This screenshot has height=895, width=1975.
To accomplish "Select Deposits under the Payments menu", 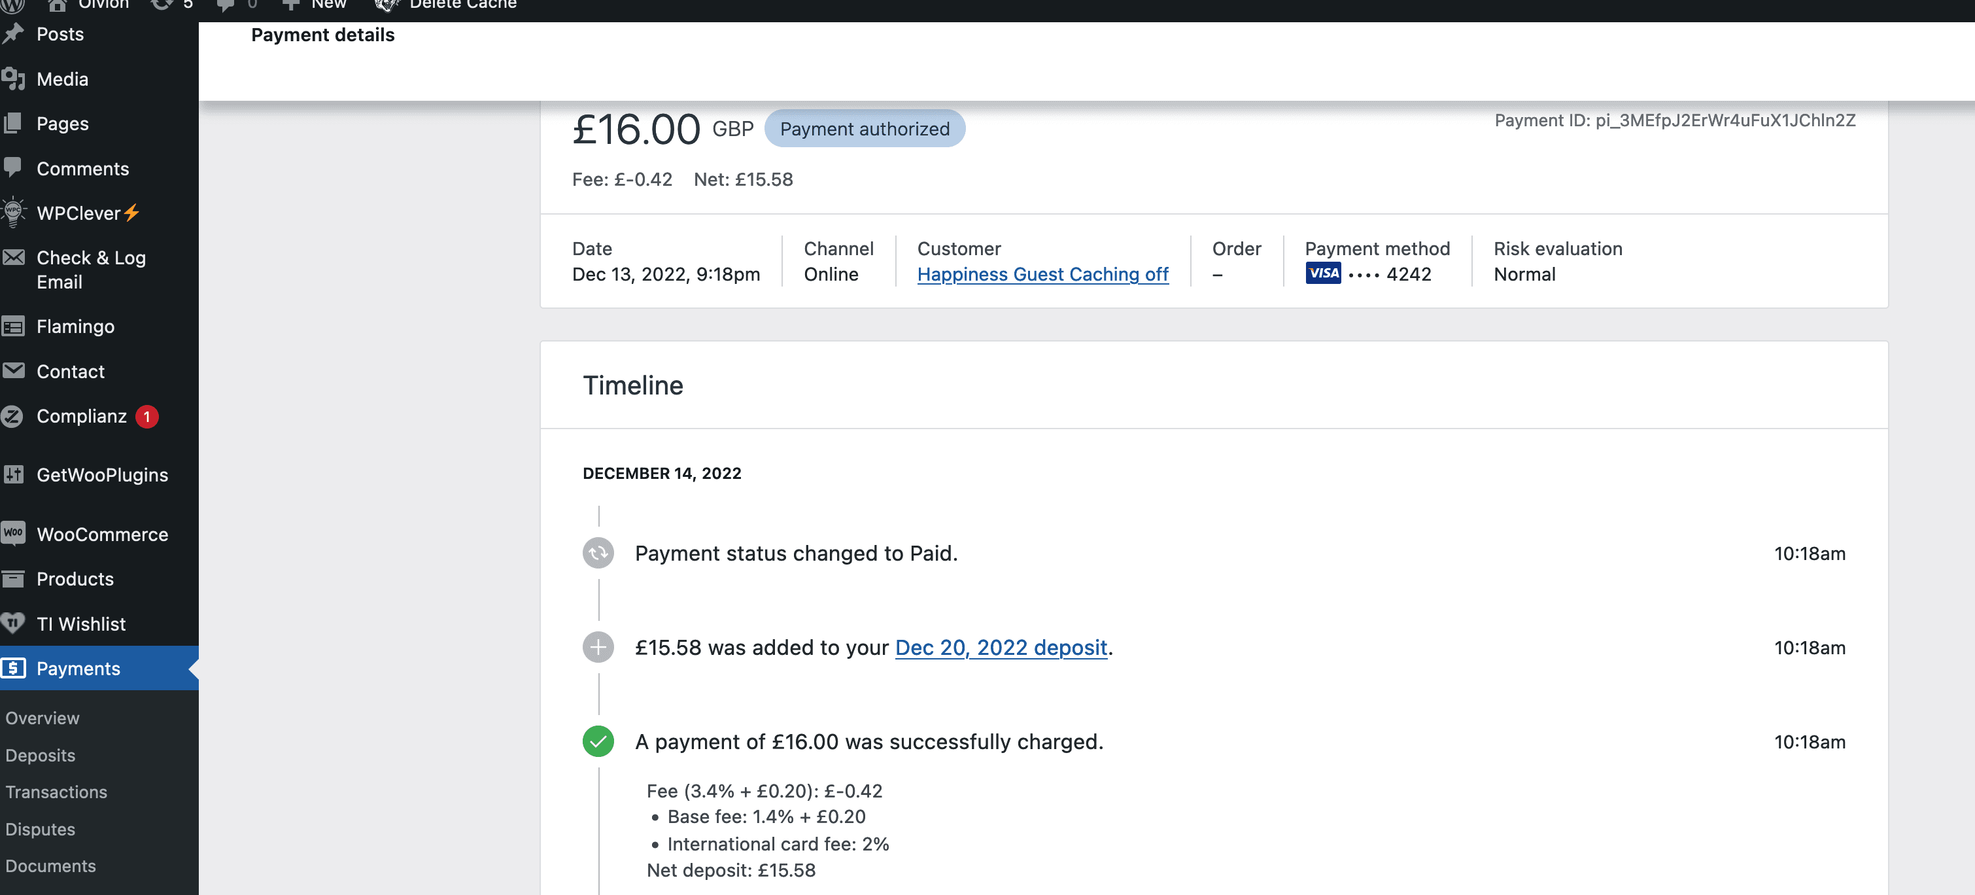I will pyautogui.click(x=40, y=754).
